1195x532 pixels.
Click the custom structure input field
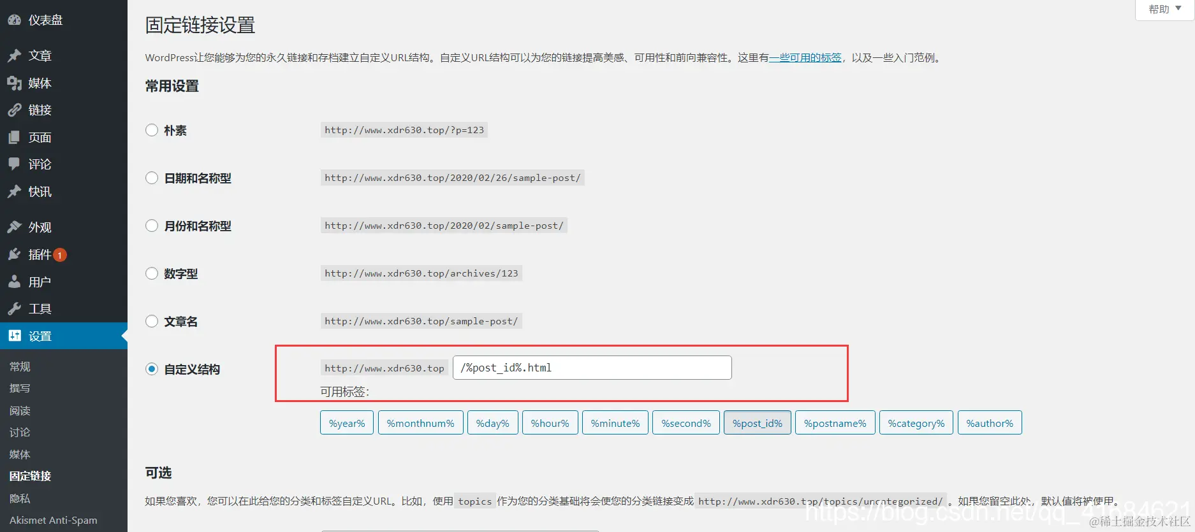pyautogui.click(x=592, y=368)
